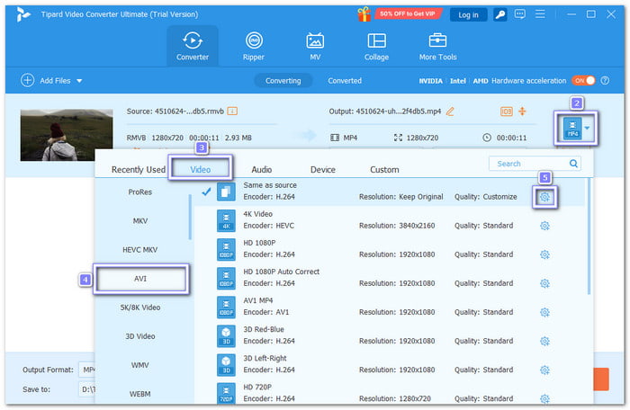The width and height of the screenshot is (630, 410).
Task: Click the format Search field
Action: point(535,164)
